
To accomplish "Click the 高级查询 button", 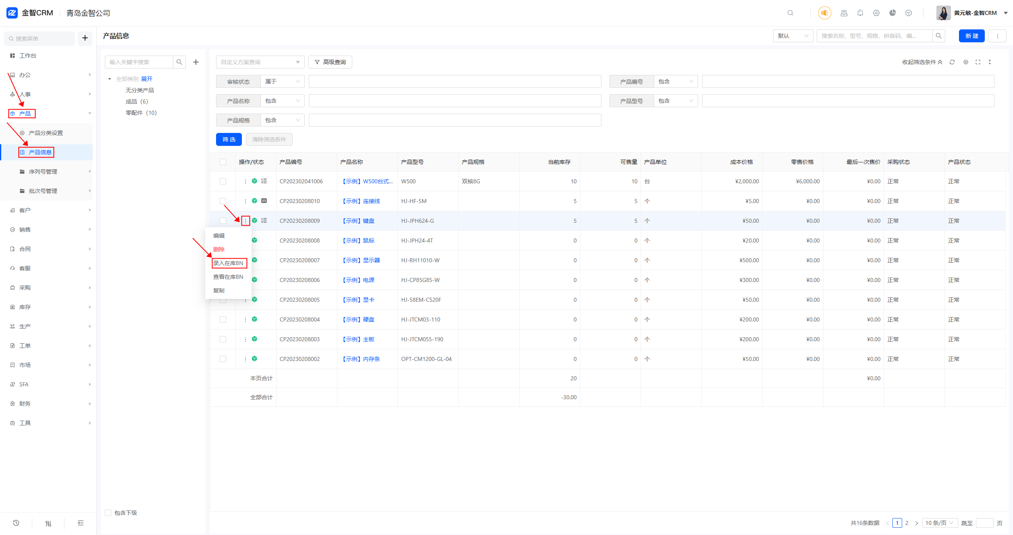I will pos(330,62).
